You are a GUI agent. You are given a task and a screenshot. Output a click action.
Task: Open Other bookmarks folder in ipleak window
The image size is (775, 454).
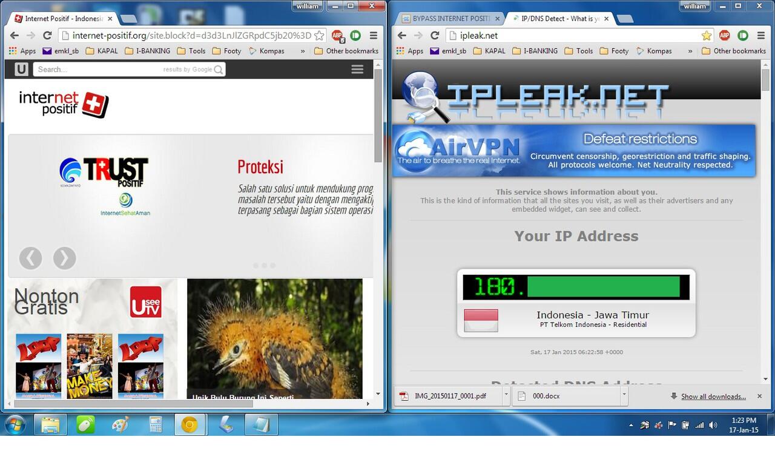pyautogui.click(x=734, y=51)
